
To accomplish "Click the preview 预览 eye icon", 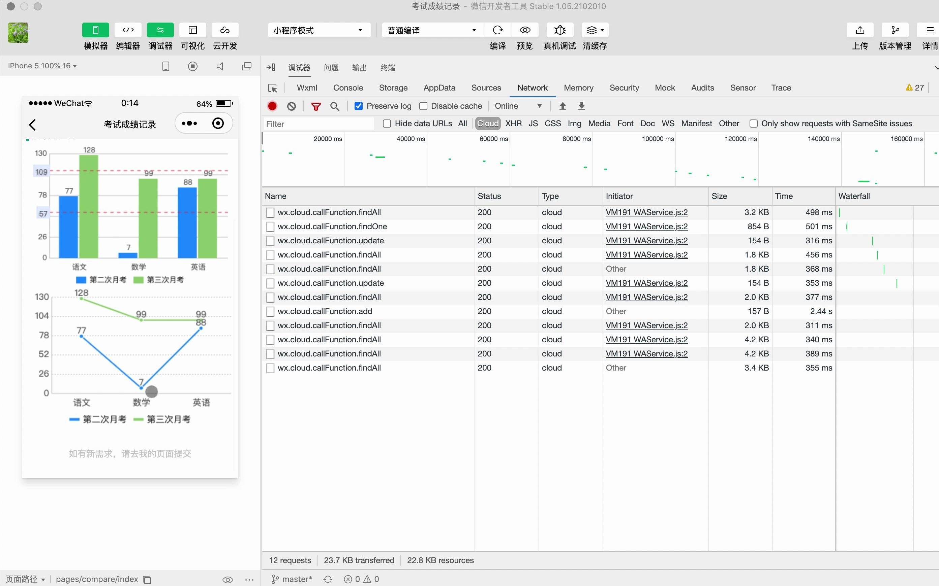I will 524,30.
